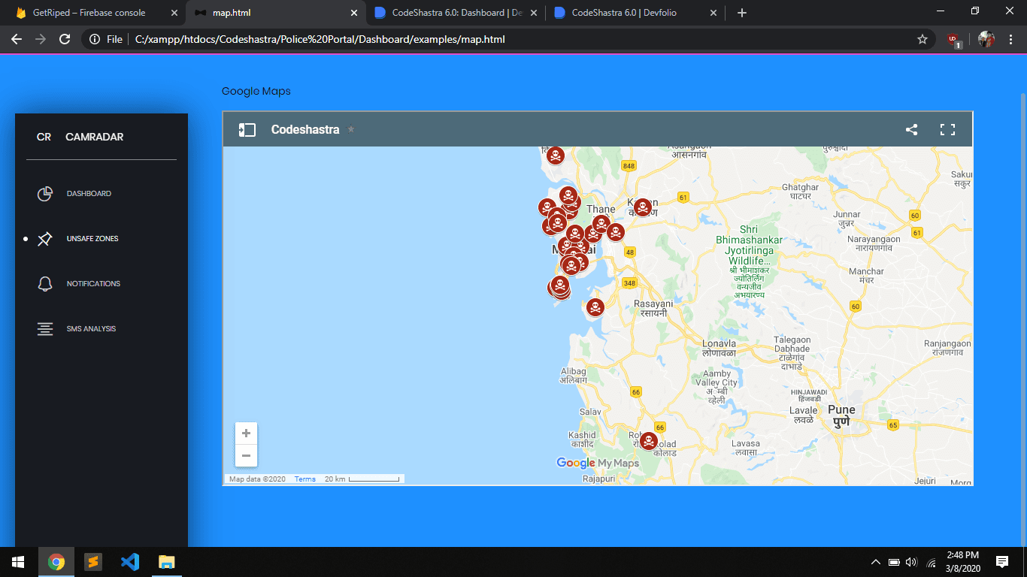The height and width of the screenshot is (577, 1027).
Task: Open the volume control in system tray
Action: (x=912, y=562)
